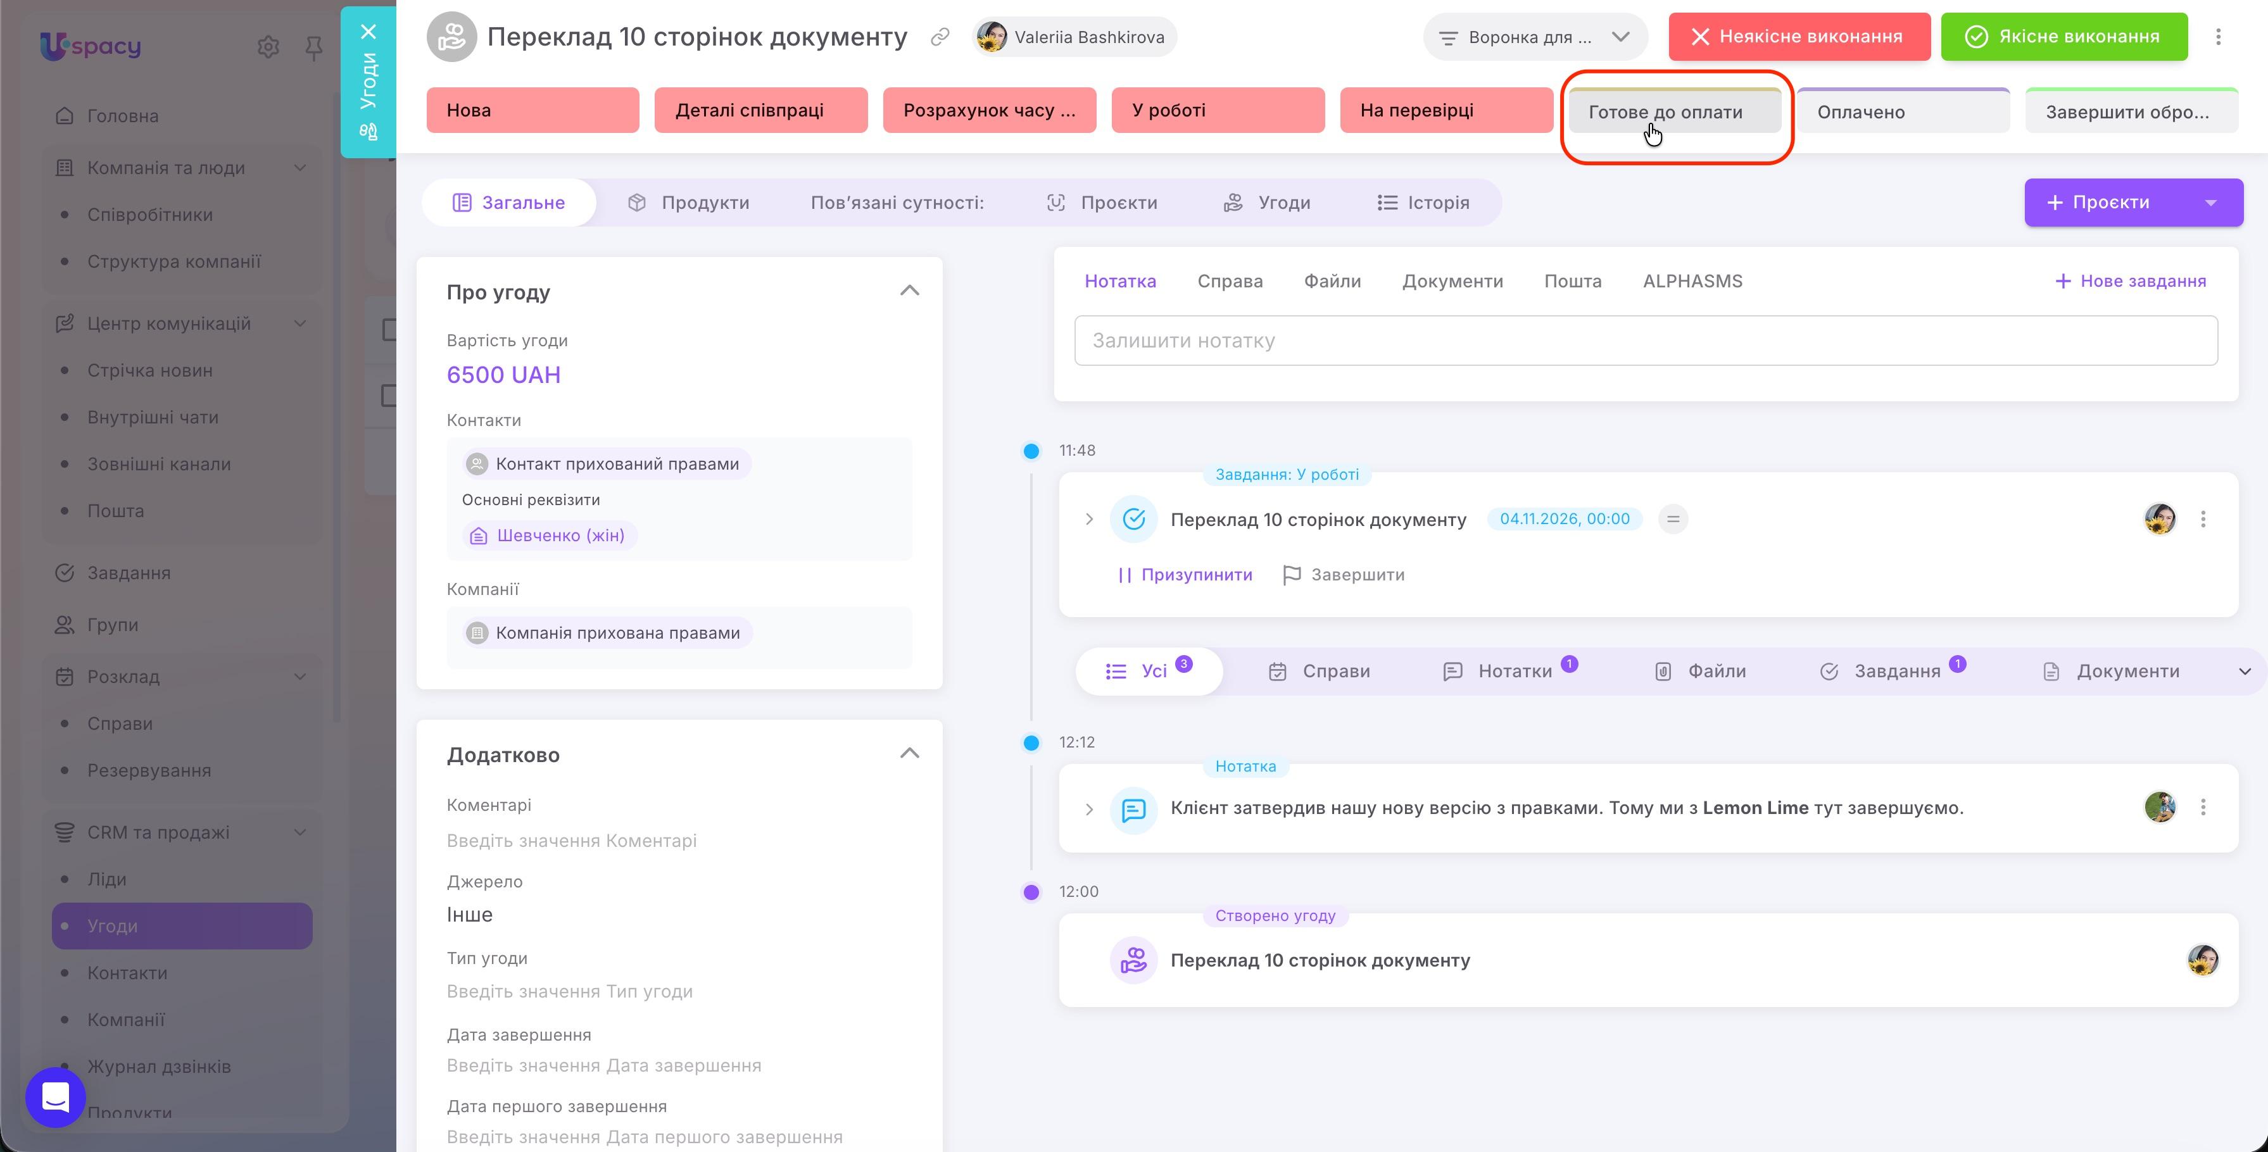Finish task with Завершити

point(1344,575)
